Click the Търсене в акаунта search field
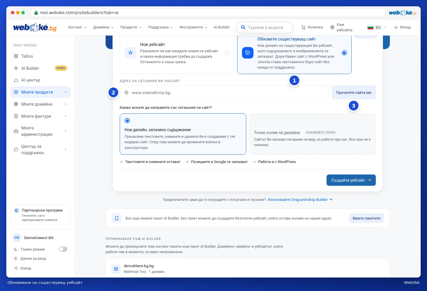 pyautogui.click(x=264, y=27)
